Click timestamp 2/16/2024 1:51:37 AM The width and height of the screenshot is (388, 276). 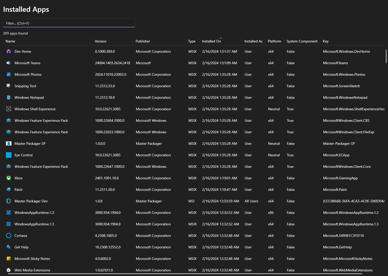point(220,51)
